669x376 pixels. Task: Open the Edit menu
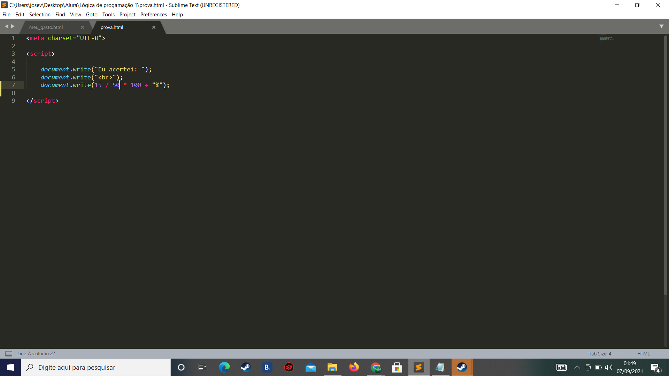(20, 15)
